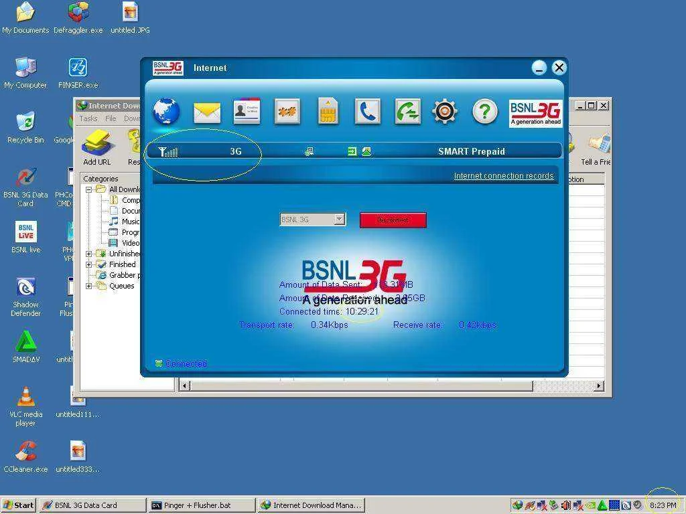Image resolution: width=686 pixels, height=514 pixels.
Task: Open My Documents desktop icon
Action: point(26,18)
